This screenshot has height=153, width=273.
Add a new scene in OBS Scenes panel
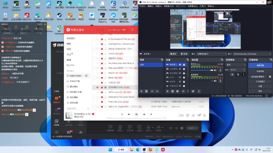141,91
